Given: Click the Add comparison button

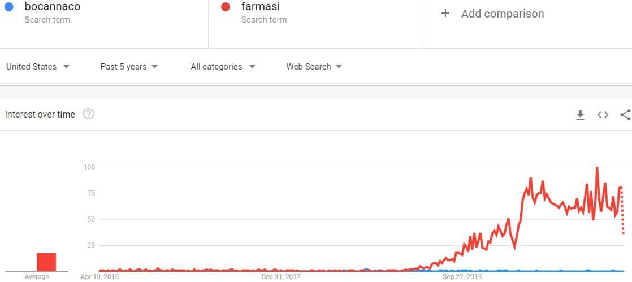Looking at the screenshot, I should (x=492, y=14).
